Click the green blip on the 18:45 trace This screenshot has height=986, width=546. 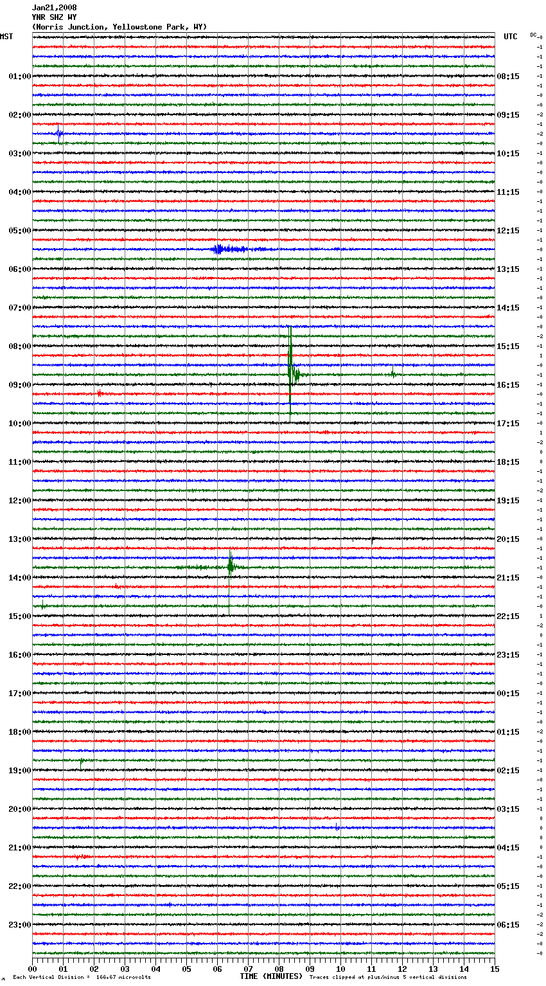(x=82, y=761)
